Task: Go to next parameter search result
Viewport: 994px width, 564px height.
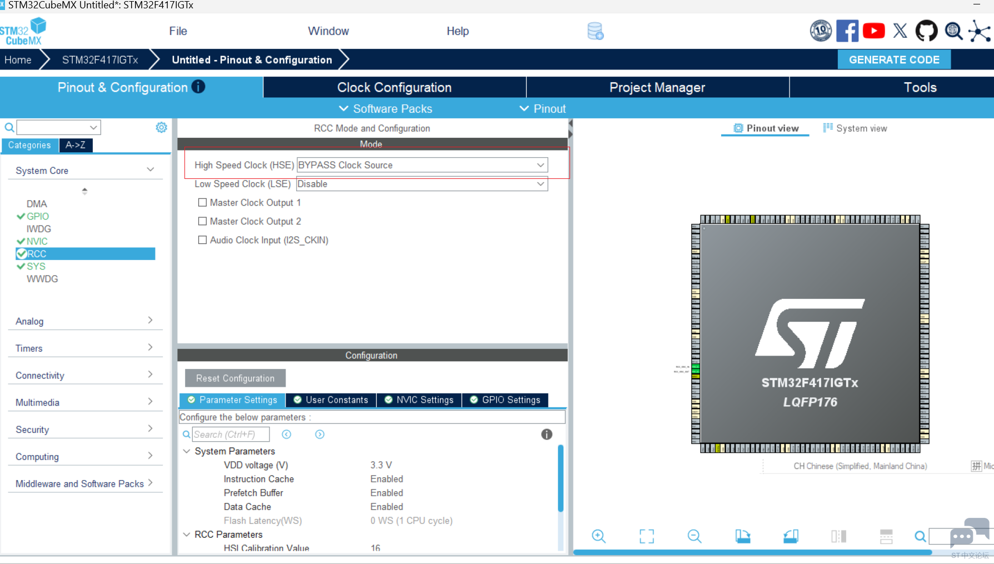Action: tap(320, 435)
